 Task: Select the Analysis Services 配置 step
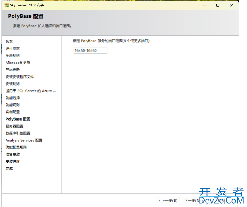click(x=24, y=140)
